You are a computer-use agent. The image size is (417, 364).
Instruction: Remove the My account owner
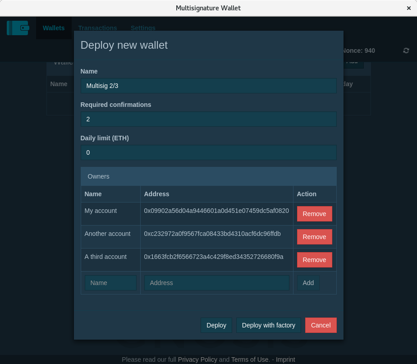tap(314, 214)
